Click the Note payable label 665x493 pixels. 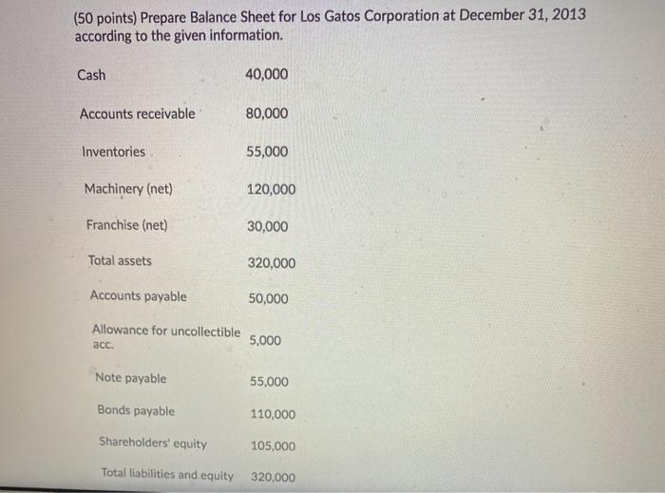[x=131, y=378]
